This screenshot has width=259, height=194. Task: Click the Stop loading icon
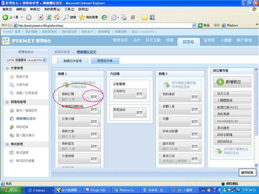tap(41, 17)
